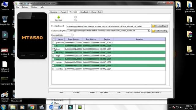Click the Download Agent browse button
Viewport: 196px width, 110px height.
pos(160,26)
